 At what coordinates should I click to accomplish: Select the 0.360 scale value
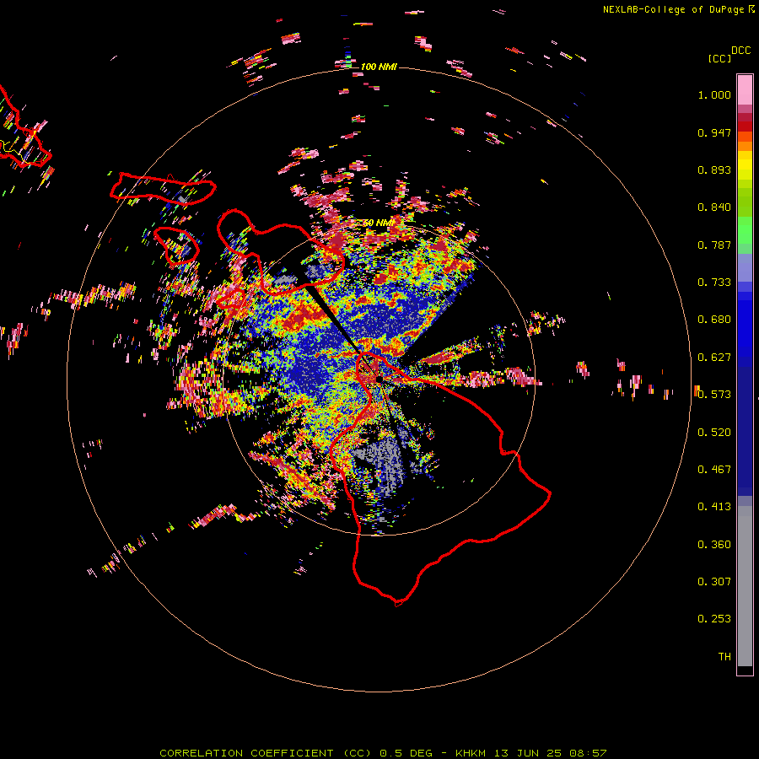coord(714,545)
